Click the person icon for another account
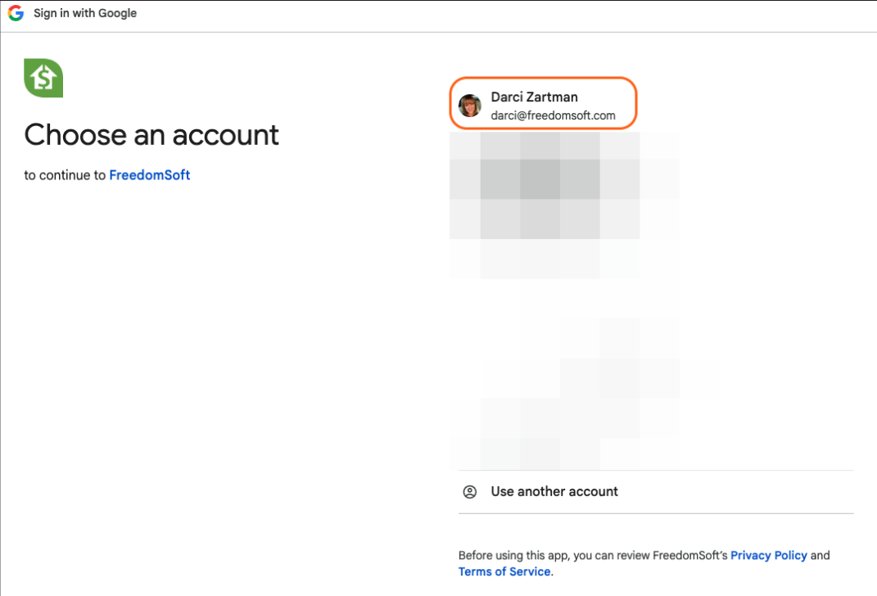Screen dimensions: 877x596 pos(470,492)
